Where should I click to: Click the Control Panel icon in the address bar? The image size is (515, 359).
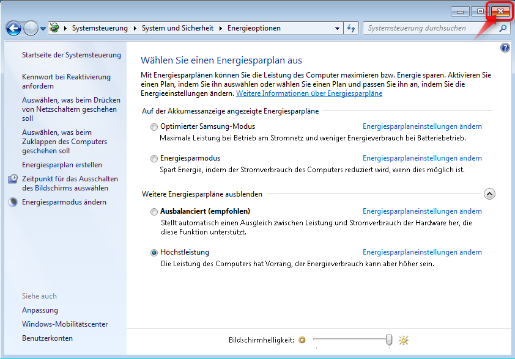point(54,28)
